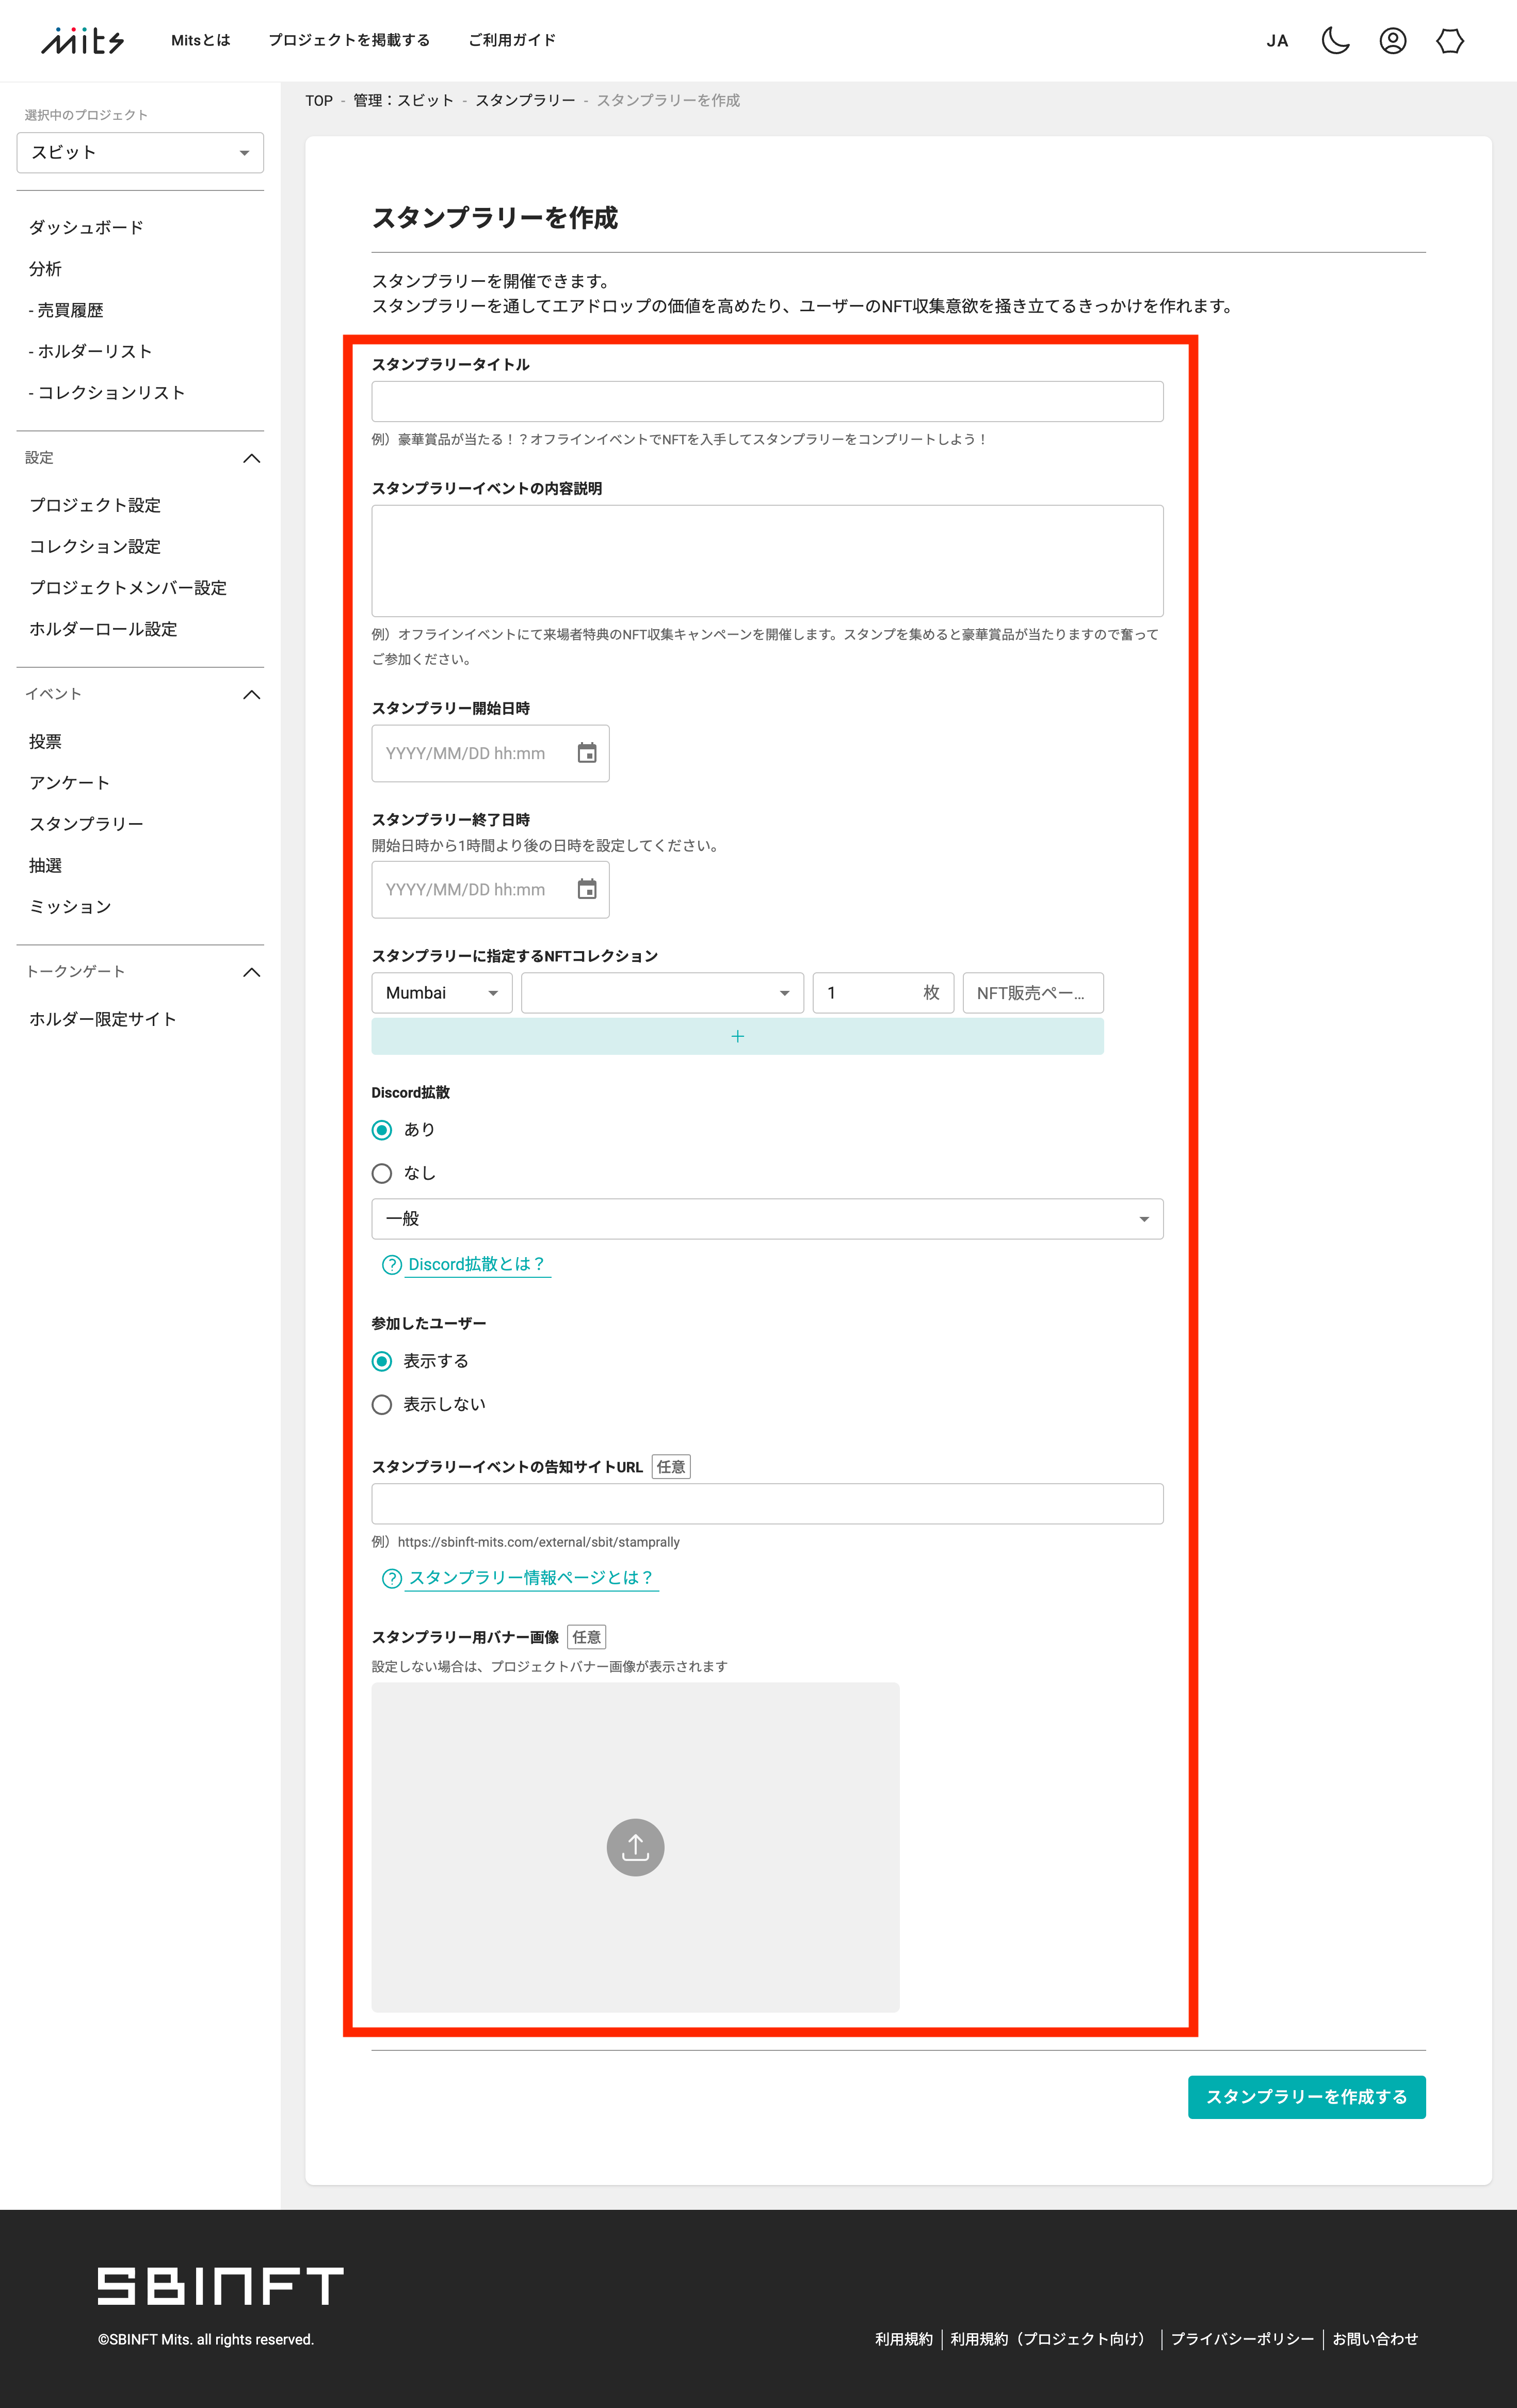
Task: Open ホルダー限定サイト in the sidebar
Action: tap(103, 1019)
